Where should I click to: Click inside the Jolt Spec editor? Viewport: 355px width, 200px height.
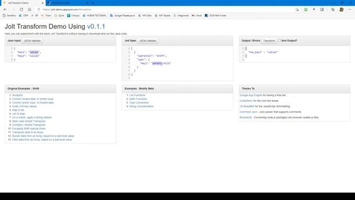(177, 63)
